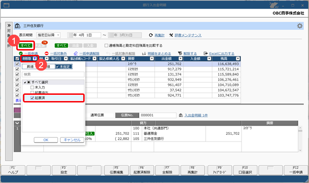Click the 辞書メンテナンス tools icon
Viewport: 309px width, 183px height.
171,35
